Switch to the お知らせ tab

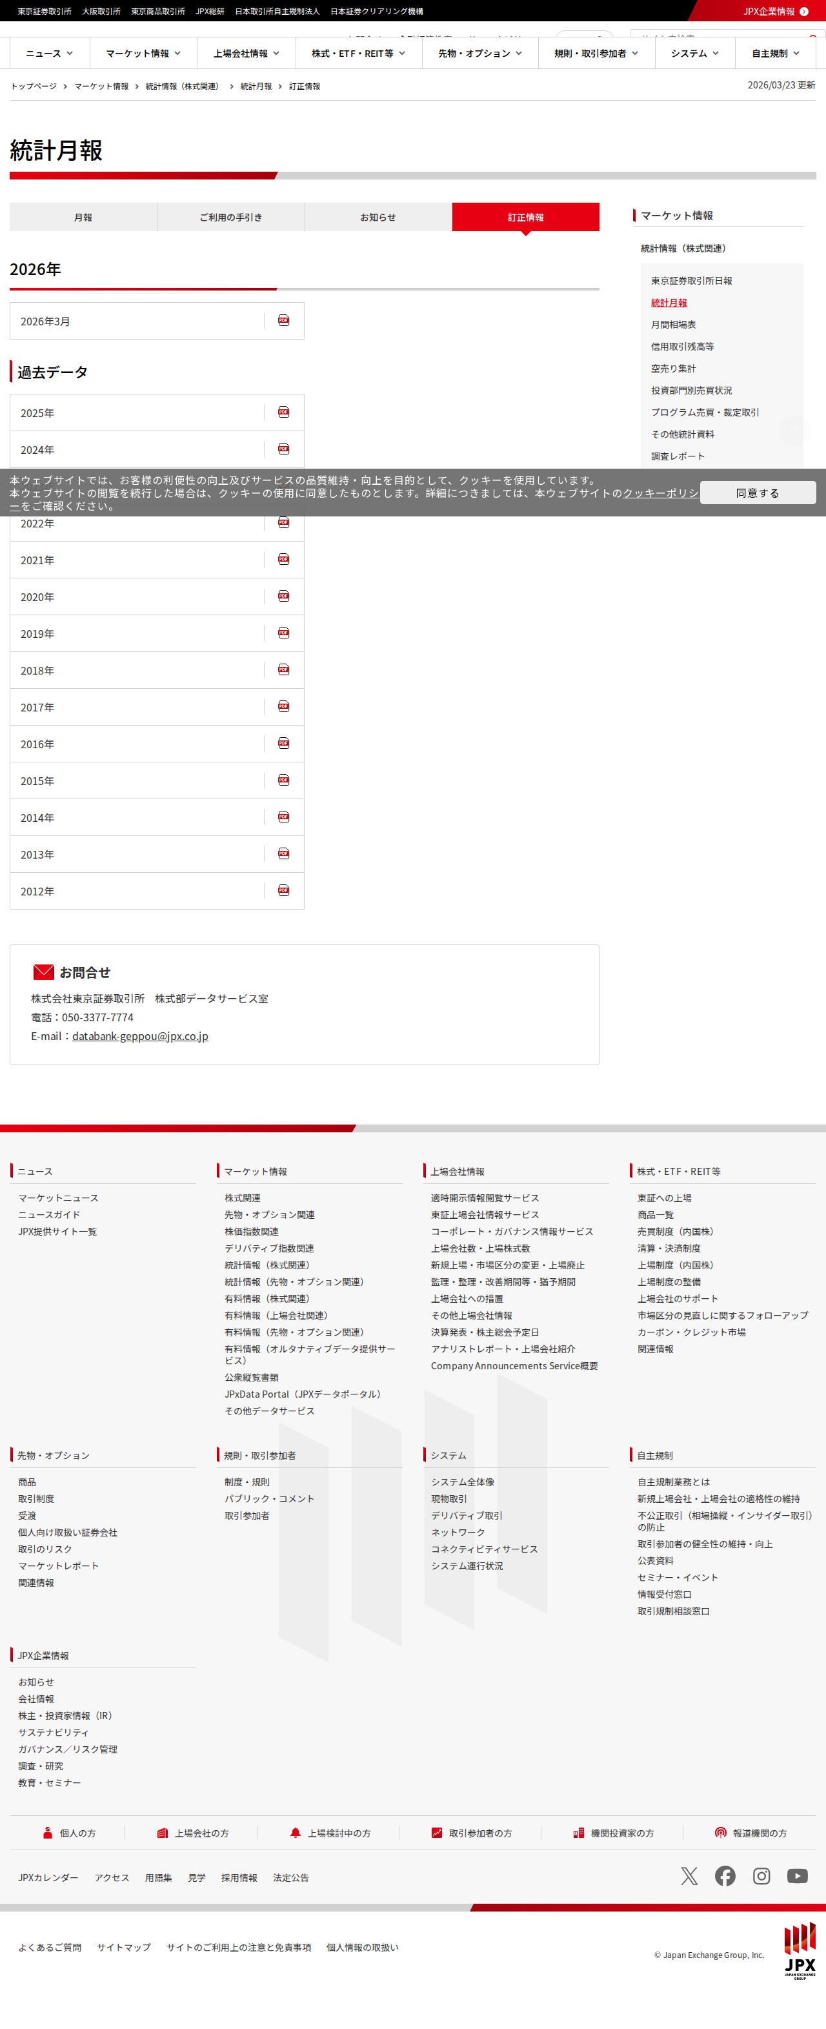pos(378,217)
